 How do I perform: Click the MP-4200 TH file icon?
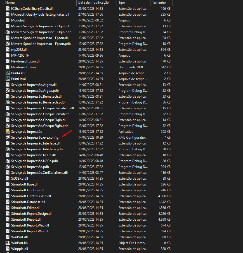8,55
